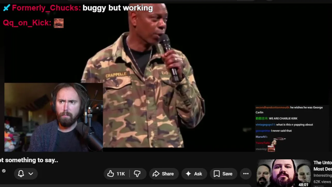Viewport: 332px width, 187px height.
Task: Click the emote next to Qq_on_Kick
Action: point(59,23)
